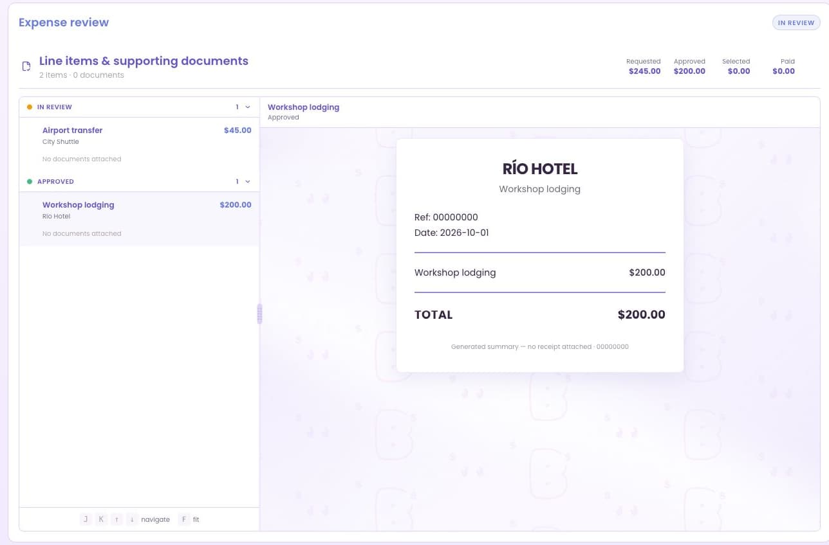829x545 pixels.
Task: Click the RÍO HOTEL receipt title
Action: pos(540,169)
